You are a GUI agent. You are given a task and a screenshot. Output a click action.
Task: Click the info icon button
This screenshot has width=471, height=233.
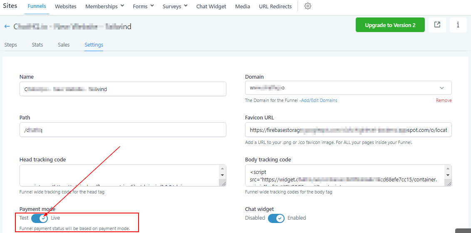click(x=458, y=25)
